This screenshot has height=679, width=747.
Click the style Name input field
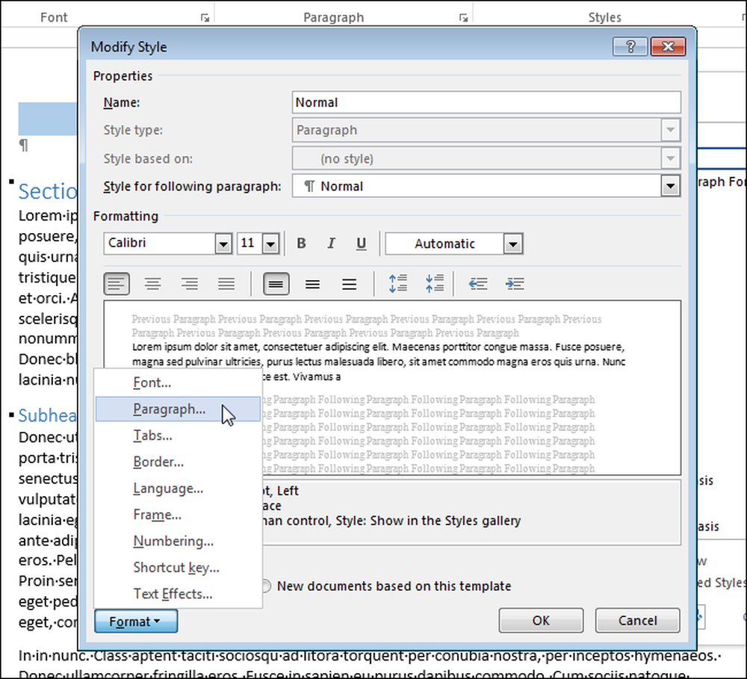(486, 102)
